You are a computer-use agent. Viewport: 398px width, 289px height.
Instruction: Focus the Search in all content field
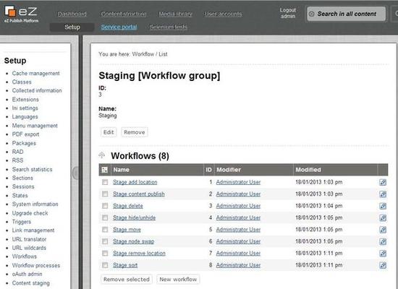click(x=346, y=14)
